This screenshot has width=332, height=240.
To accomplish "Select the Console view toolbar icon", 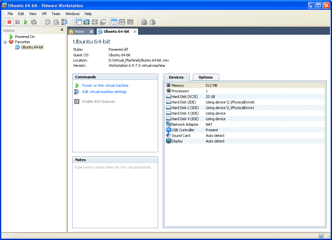I will coord(130,22).
